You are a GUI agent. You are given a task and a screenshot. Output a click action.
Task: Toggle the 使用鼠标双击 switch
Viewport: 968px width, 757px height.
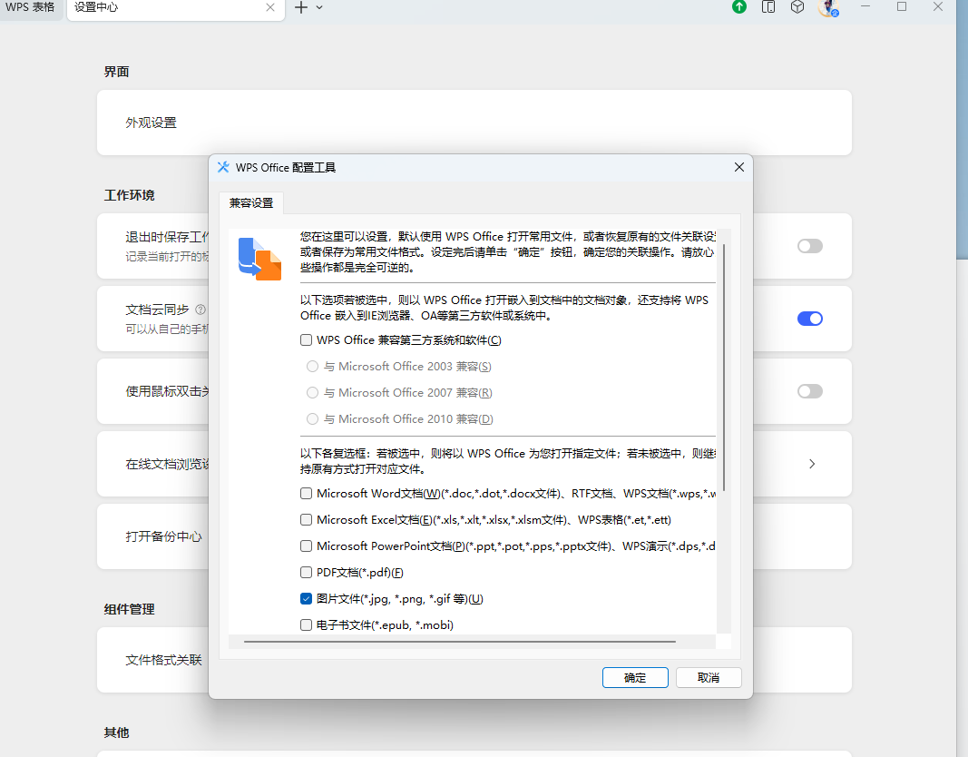tap(810, 391)
